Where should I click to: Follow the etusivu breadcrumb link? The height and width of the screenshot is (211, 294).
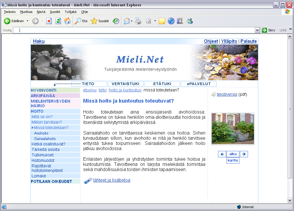[90, 90]
